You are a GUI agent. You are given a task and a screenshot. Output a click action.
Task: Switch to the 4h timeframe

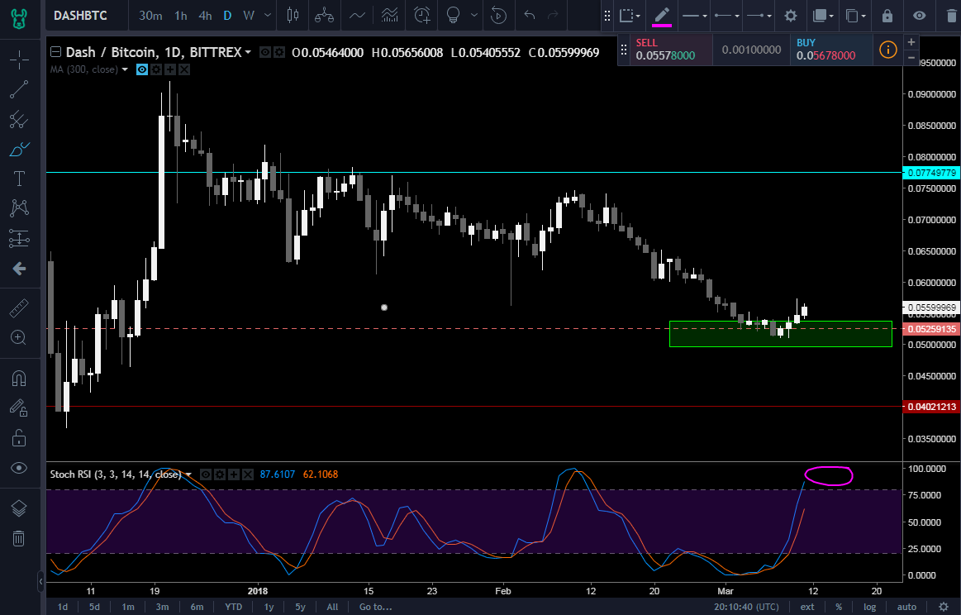coord(205,16)
